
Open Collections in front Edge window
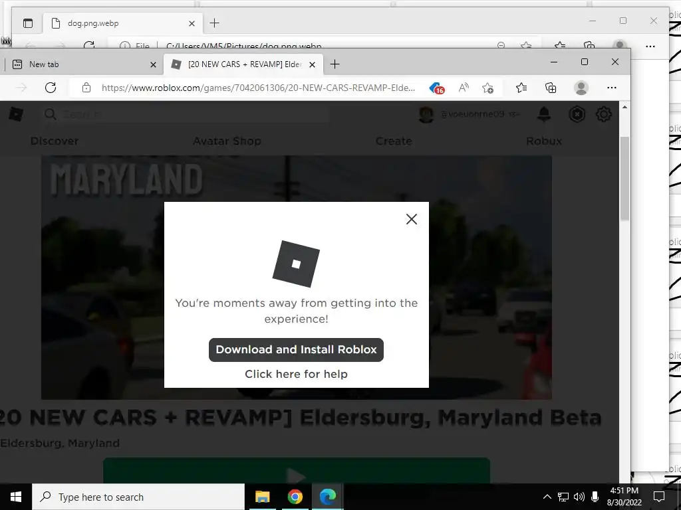tap(551, 88)
